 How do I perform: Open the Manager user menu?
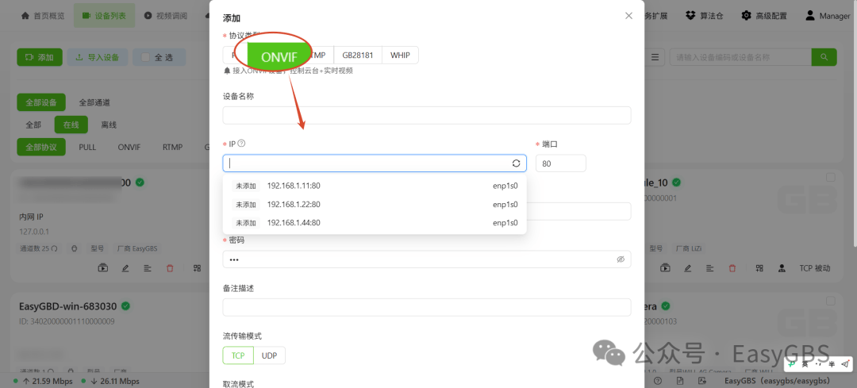pyautogui.click(x=828, y=16)
